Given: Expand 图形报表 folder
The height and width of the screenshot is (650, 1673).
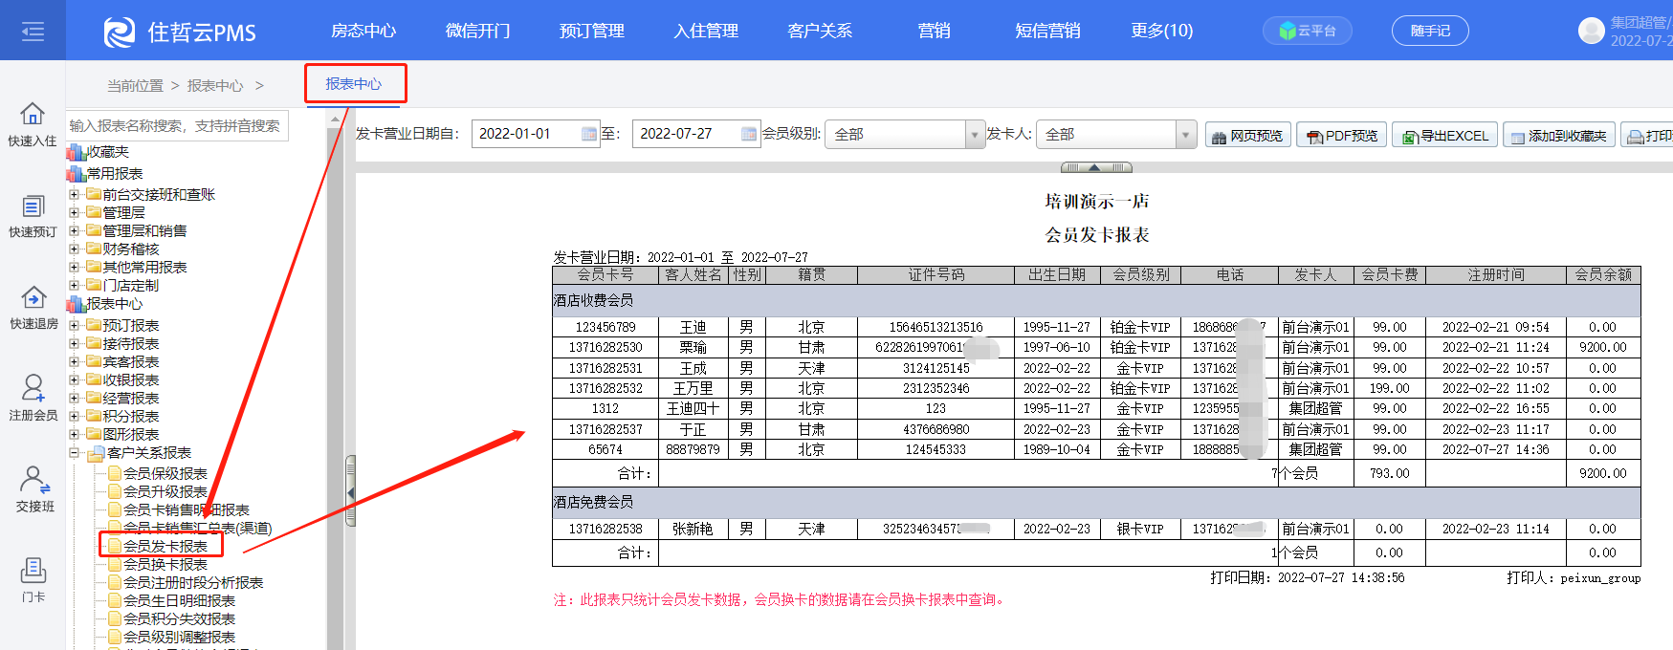Looking at the screenshot, I should coord(74,434).
